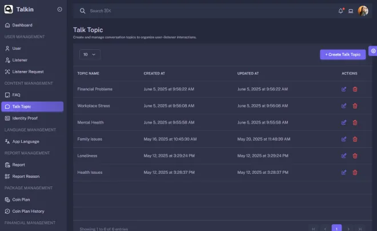
Task: Select the Mental Health topic name
Action: pyautogui.click(x=90, y=122)
